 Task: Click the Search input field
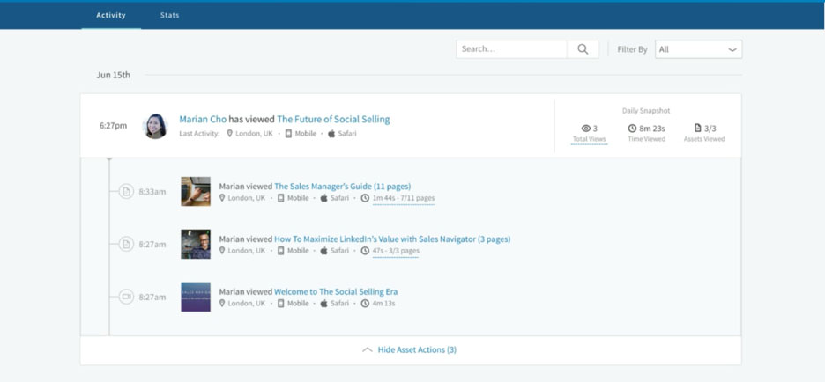[511, 49]
